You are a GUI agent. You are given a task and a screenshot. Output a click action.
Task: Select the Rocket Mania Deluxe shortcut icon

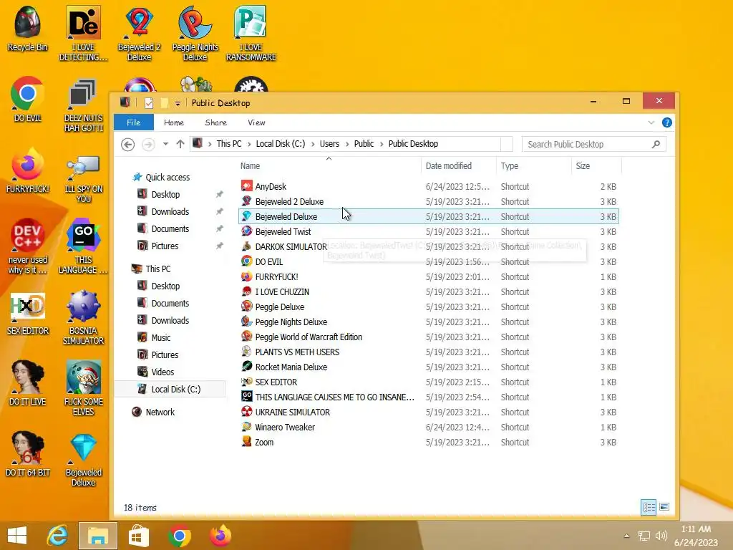point(246,366)
